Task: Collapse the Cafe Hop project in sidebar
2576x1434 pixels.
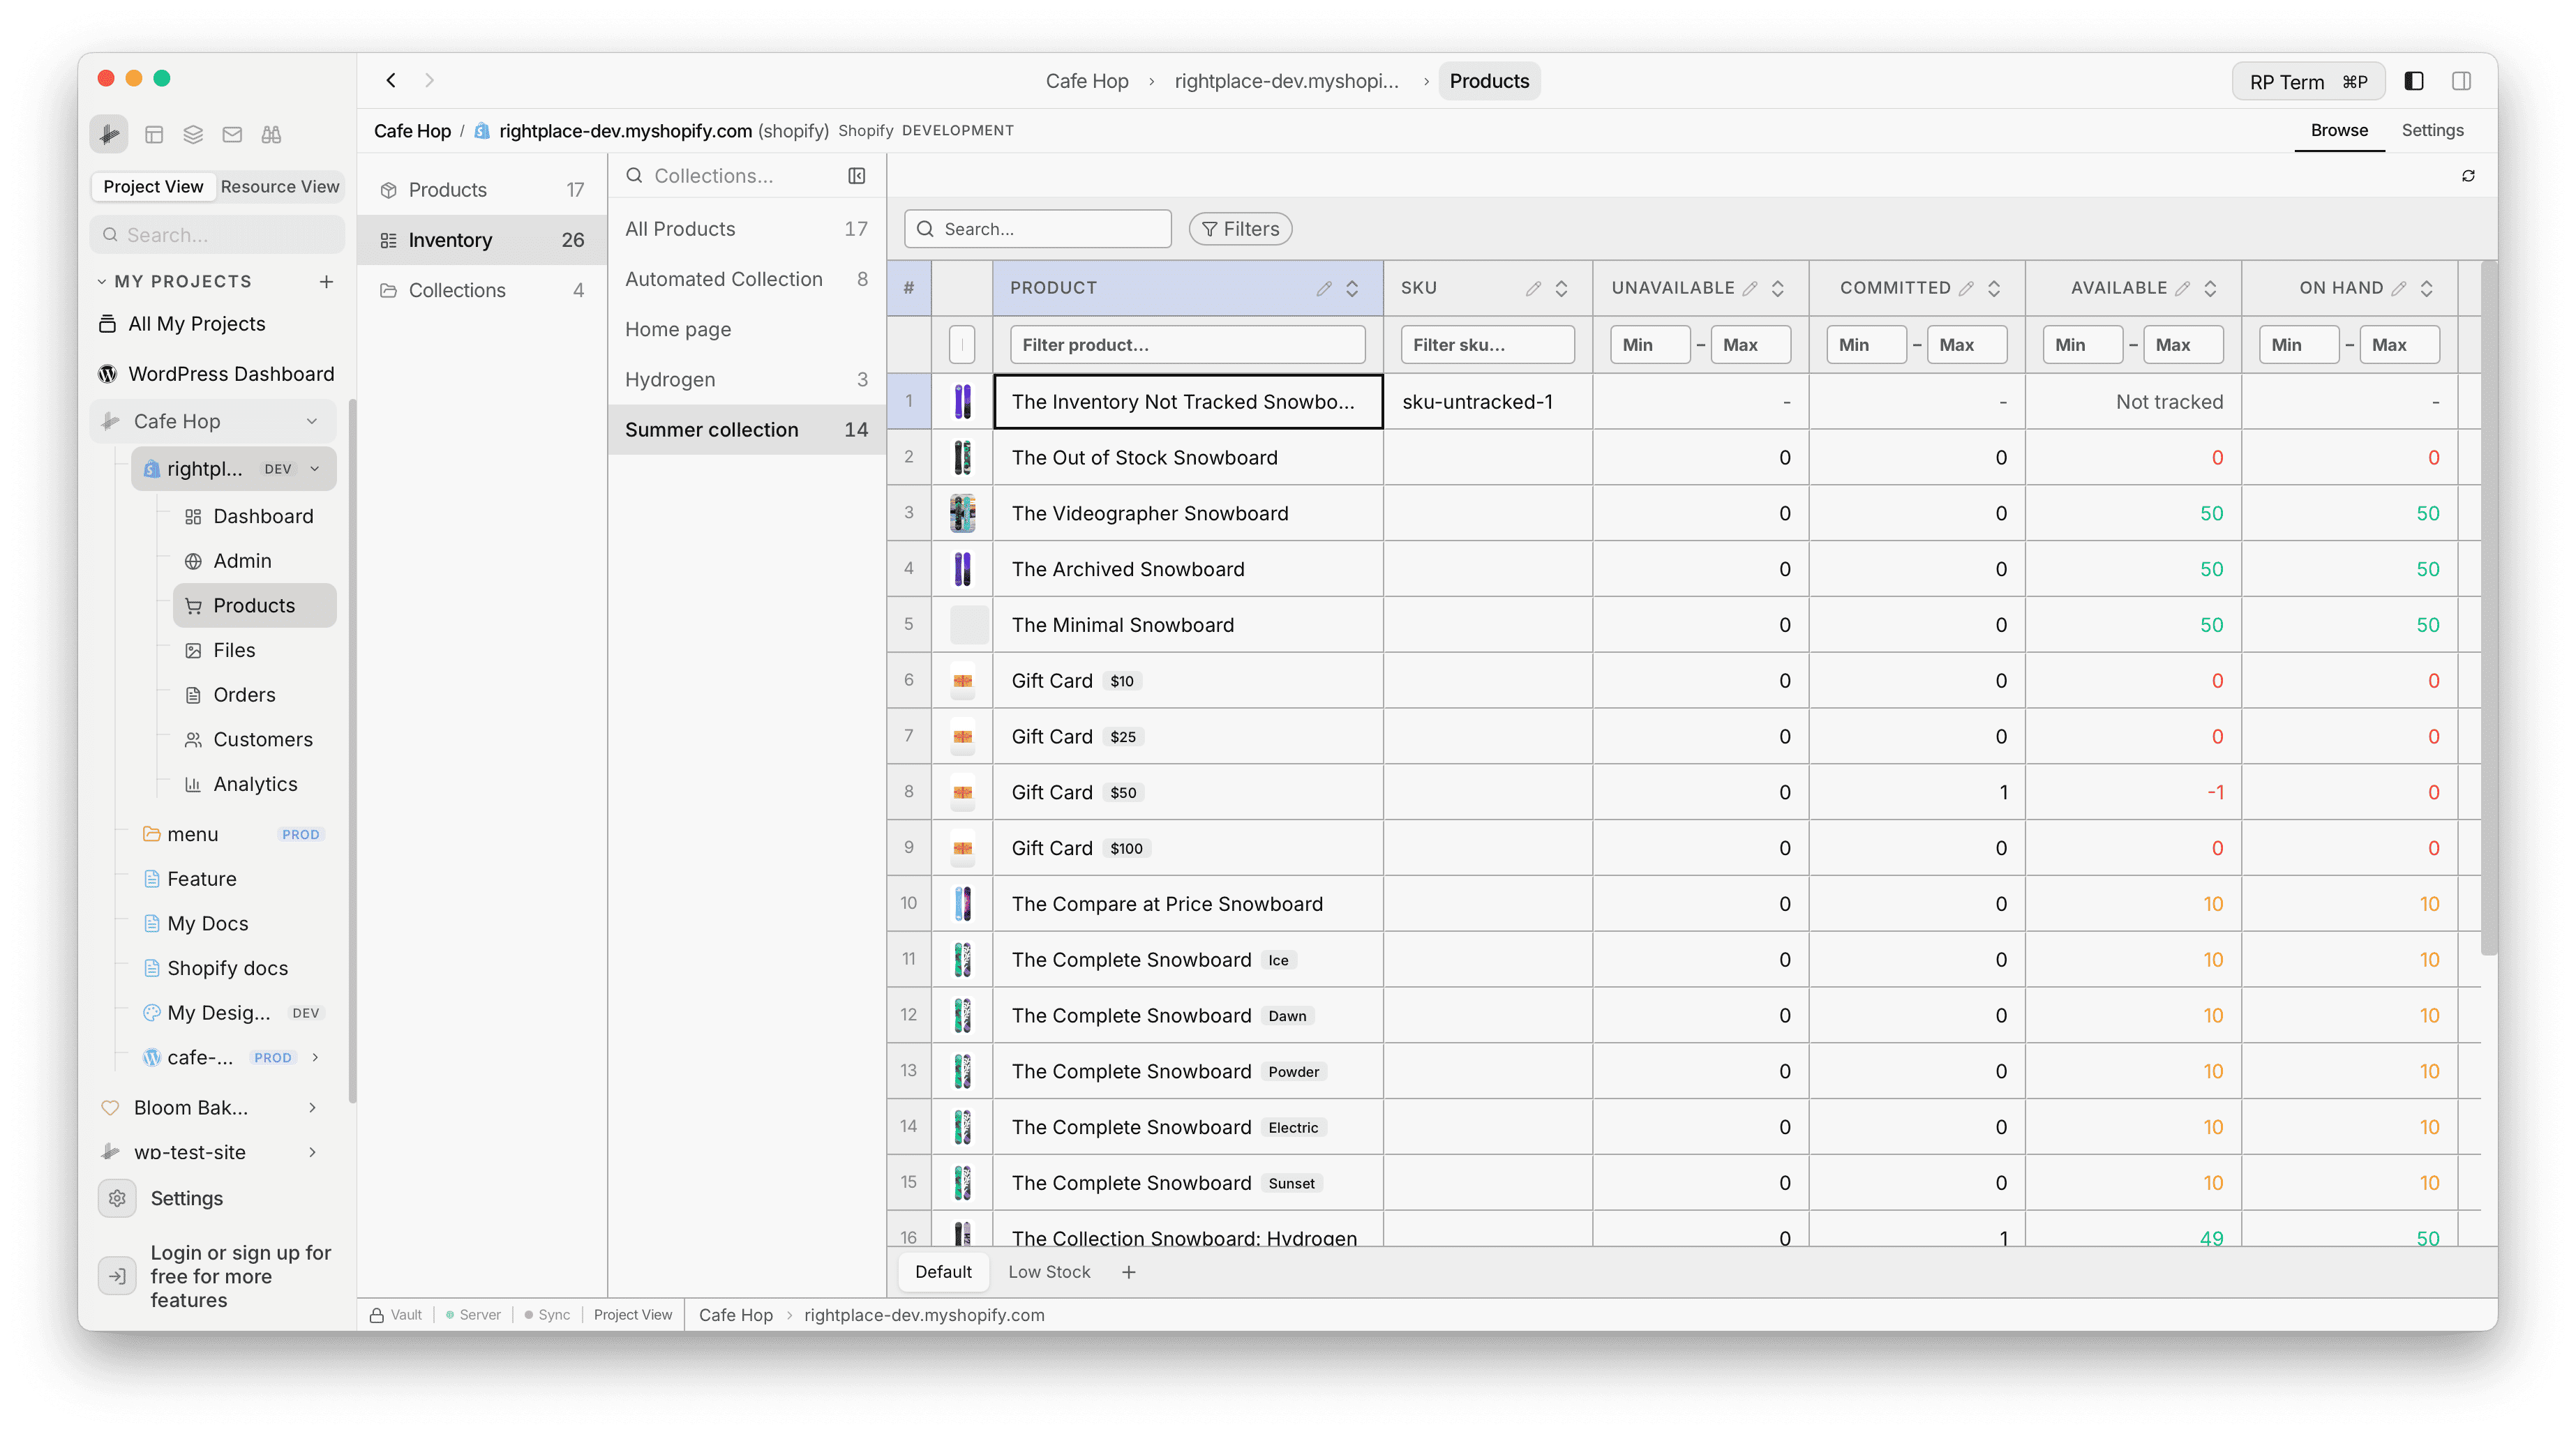Action: (x=313, y=421)
